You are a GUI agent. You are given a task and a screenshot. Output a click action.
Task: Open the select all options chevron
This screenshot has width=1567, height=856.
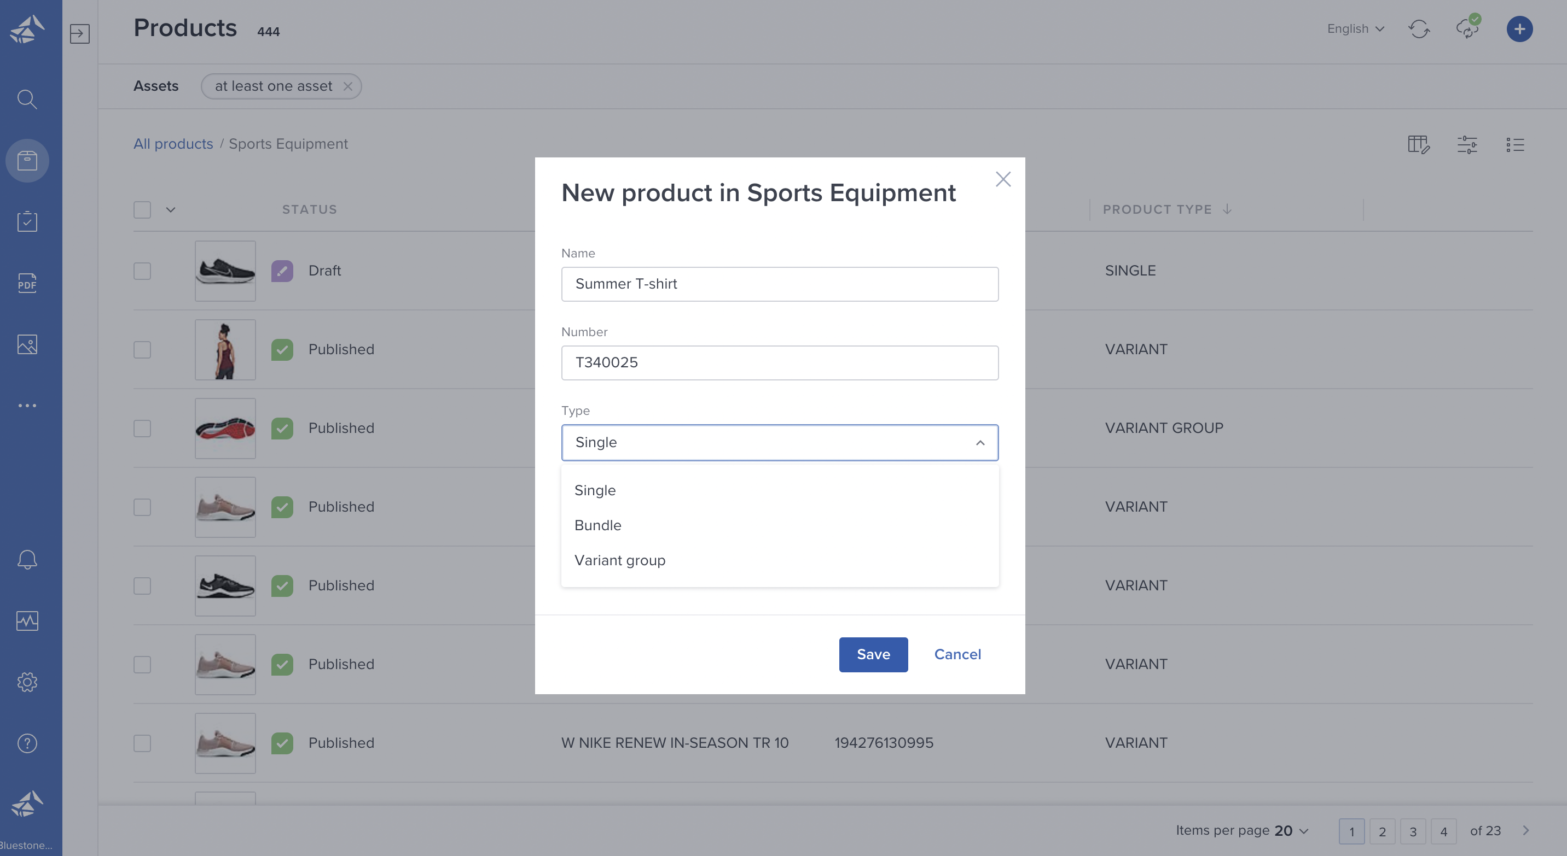pos(171,209)
